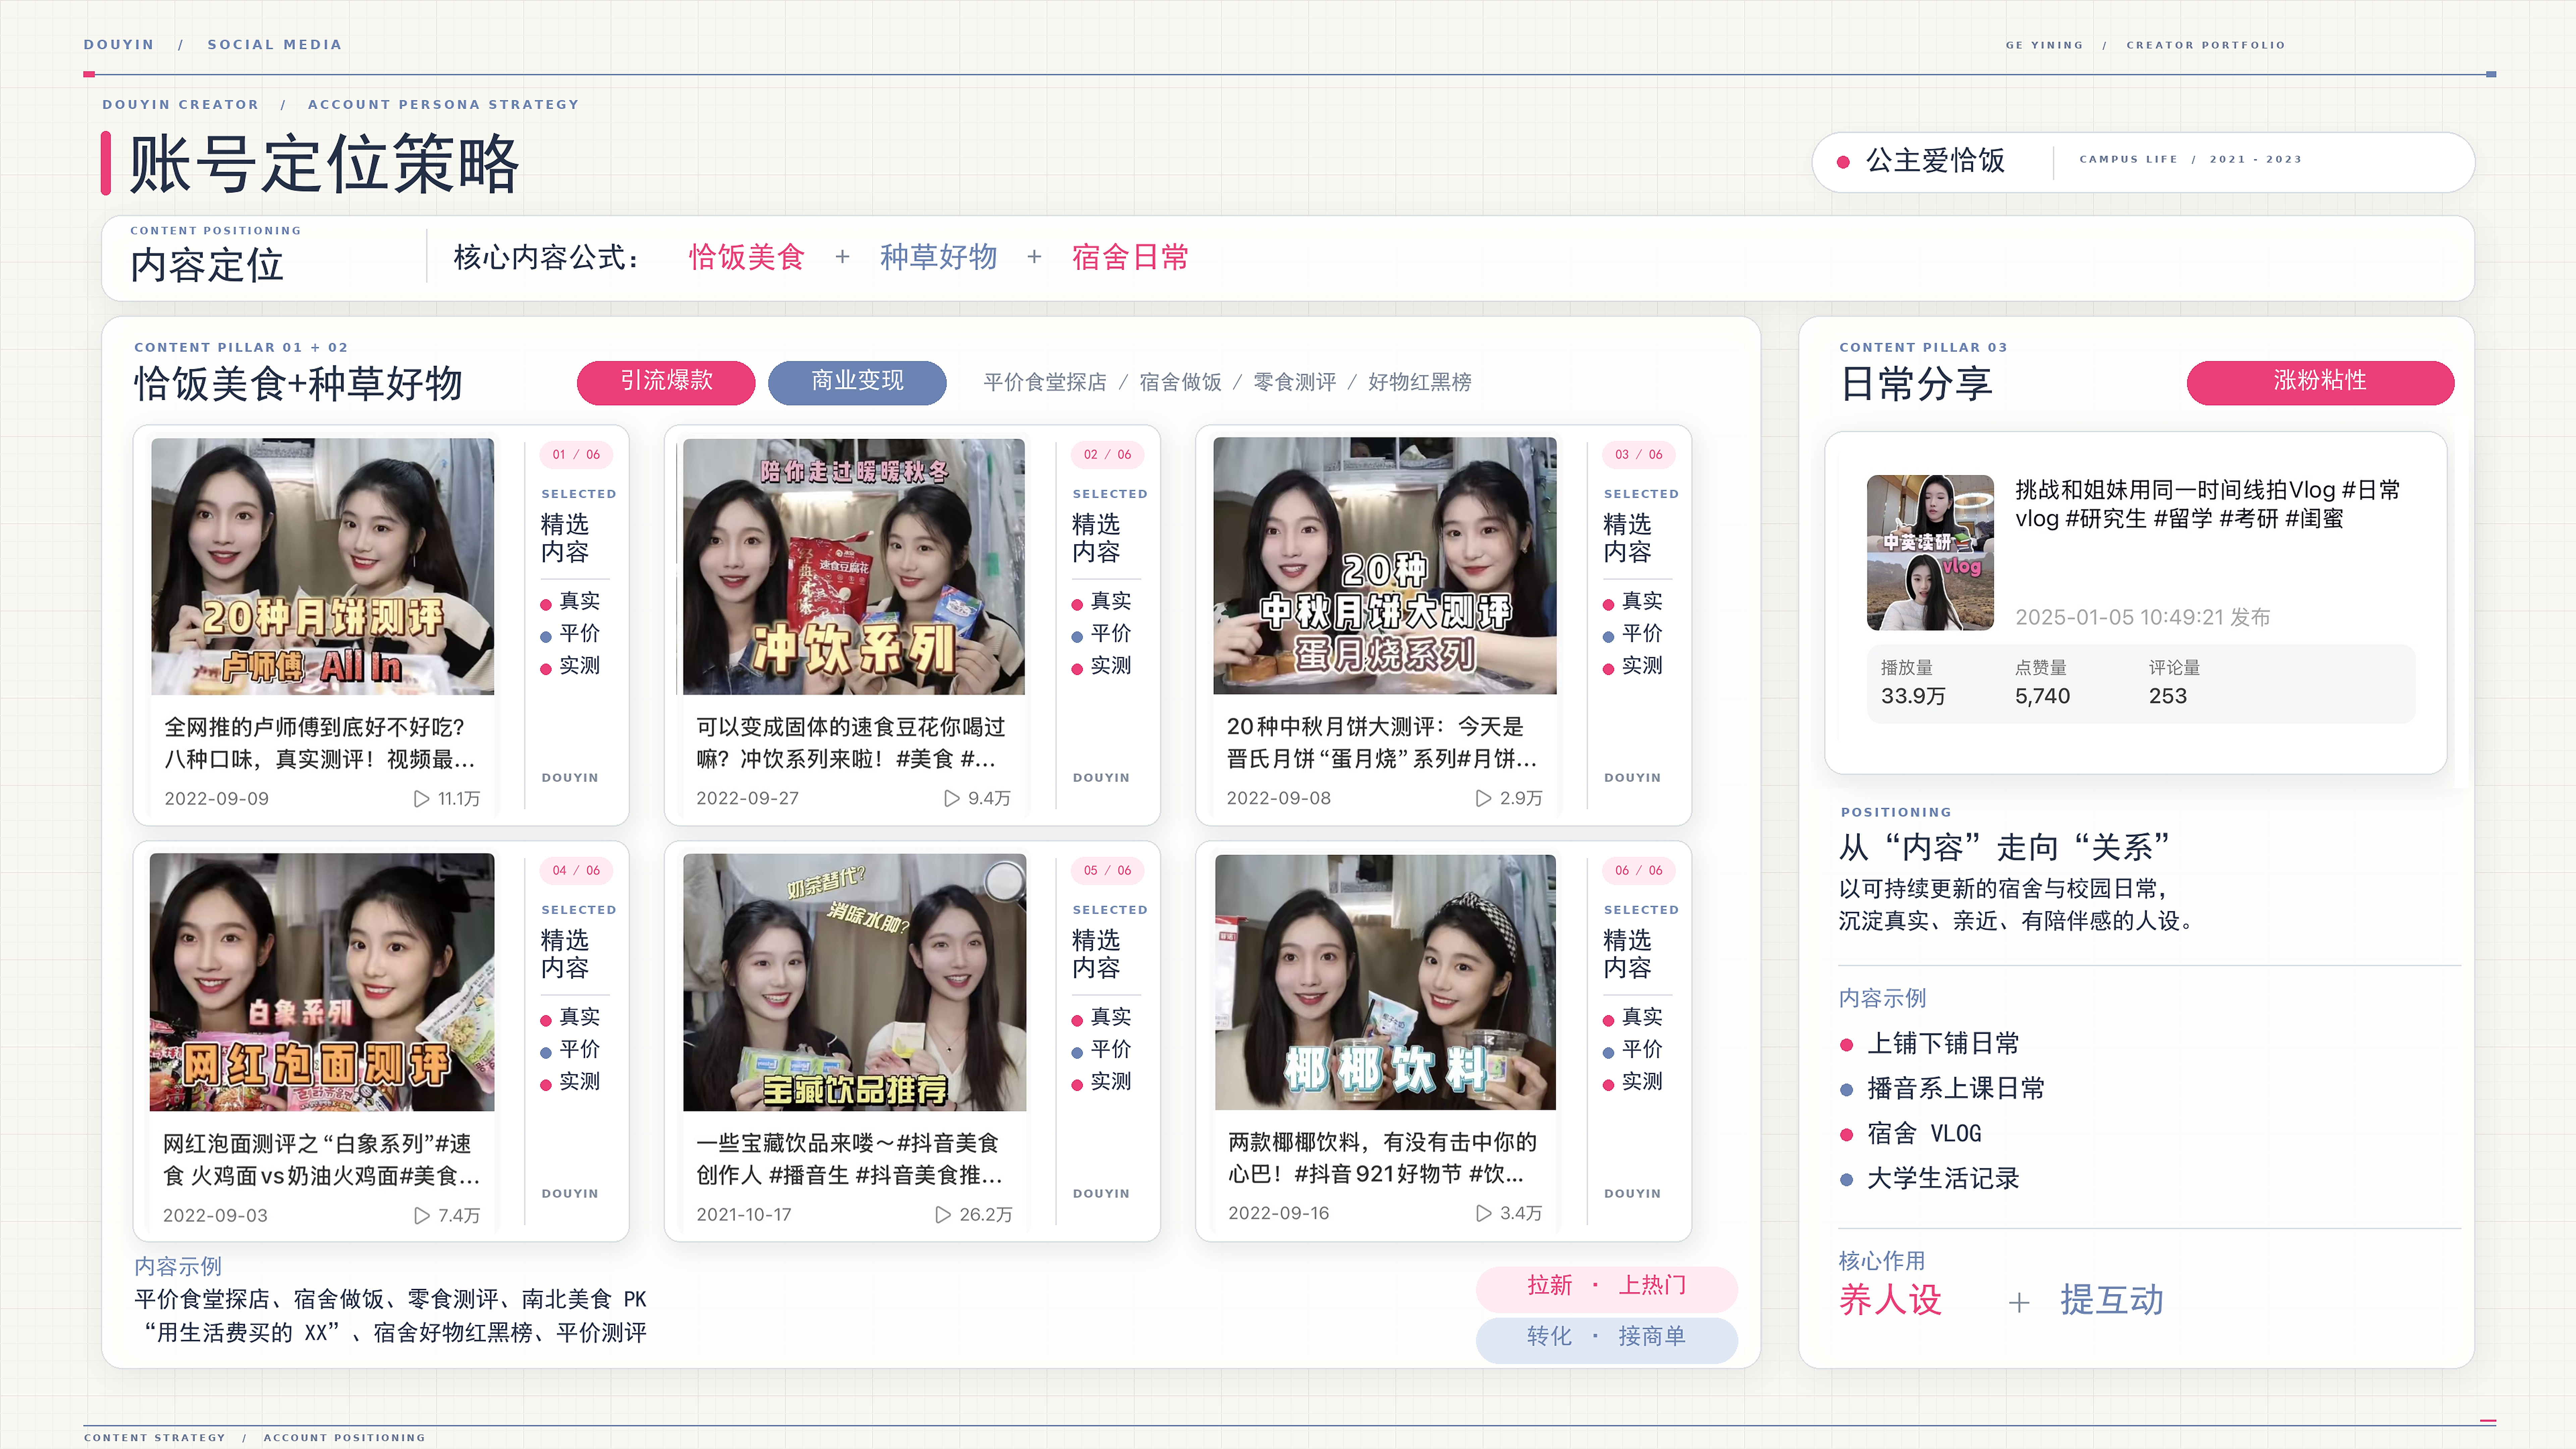2576x1449 pixels.
Task: Click the 20种中秋月饼大测评 caption text
Action: 1382,743
